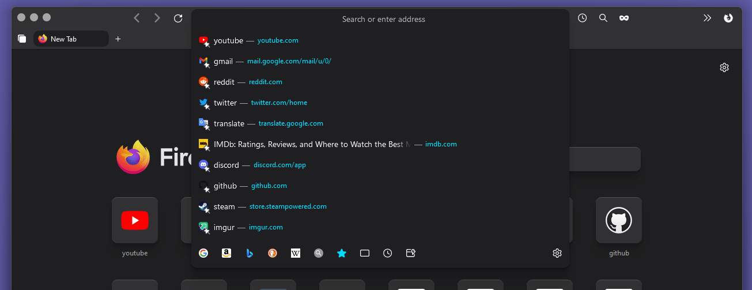Search bookmarks via the blue star icon
Screen dimensions: 752x290
point(342,253)
